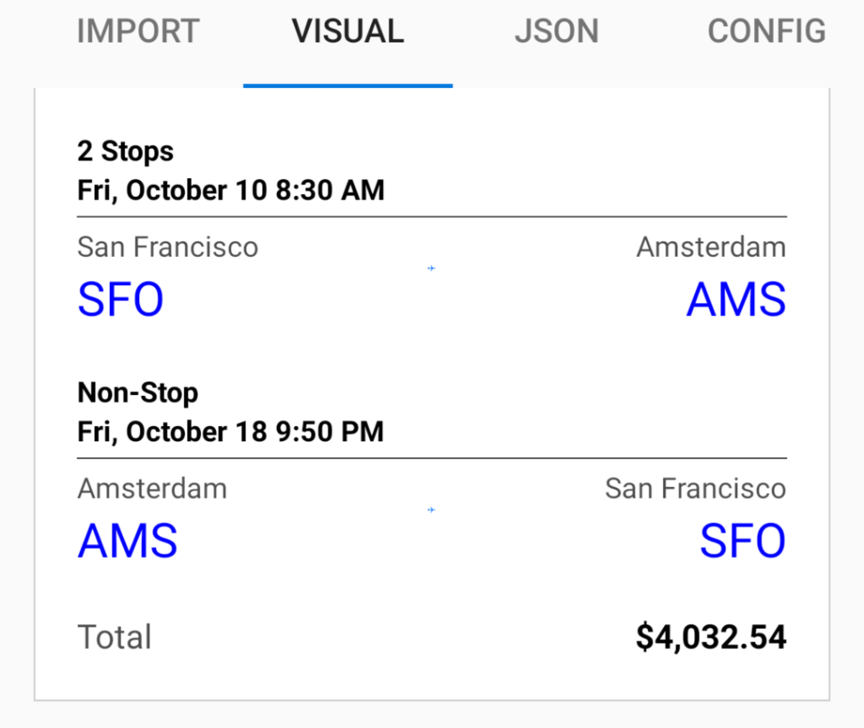Go to the CONFIG tab
The width and height of the screenshot is (864, 728).
[766, 31]
